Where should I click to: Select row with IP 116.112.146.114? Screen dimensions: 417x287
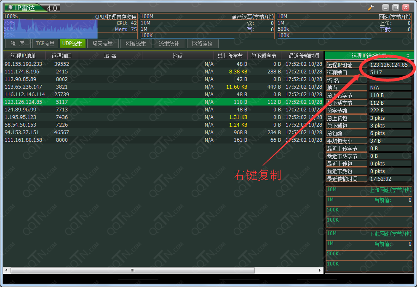click(x=163, y=95)
